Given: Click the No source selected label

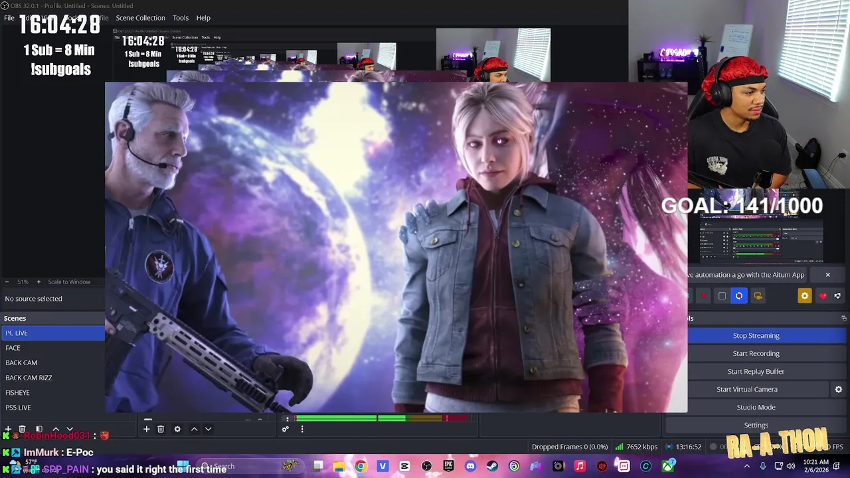Looking at the screenshot, I should click(x=33, y=299).
